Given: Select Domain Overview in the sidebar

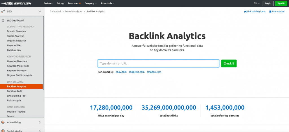Looking at the screenshot, I should click(x=17, y=31).
